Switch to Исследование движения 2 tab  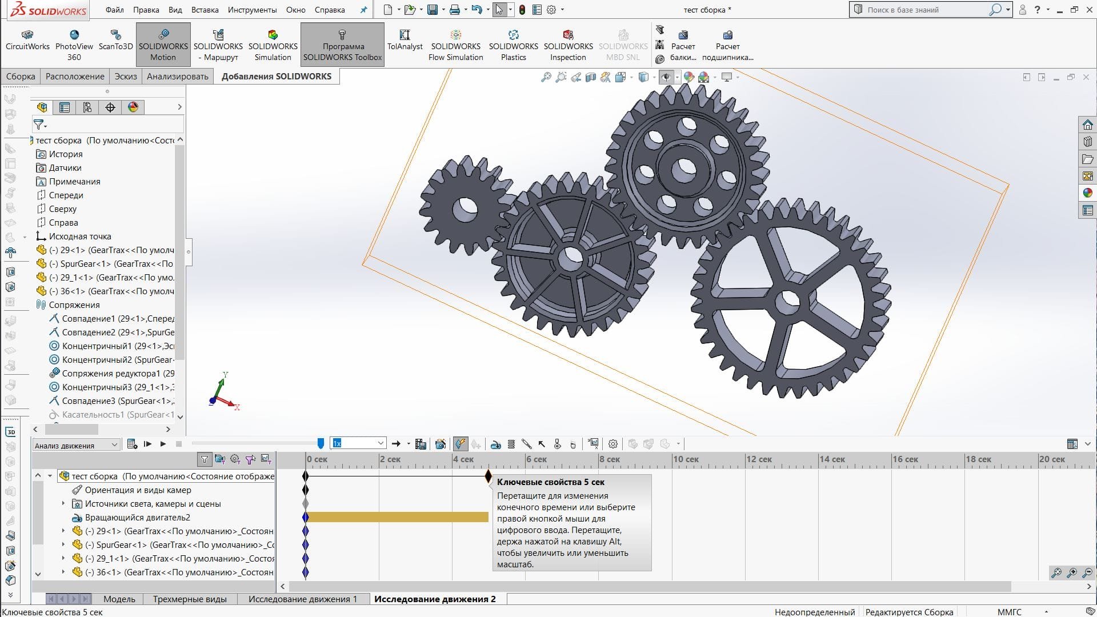click(x=434, y=598)
